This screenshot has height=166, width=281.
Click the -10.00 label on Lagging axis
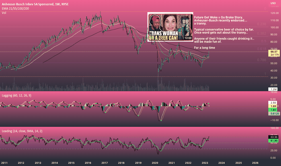(274, 120)
